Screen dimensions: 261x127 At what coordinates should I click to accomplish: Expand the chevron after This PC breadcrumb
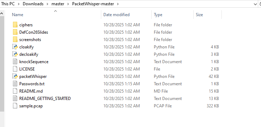(19, 4)
